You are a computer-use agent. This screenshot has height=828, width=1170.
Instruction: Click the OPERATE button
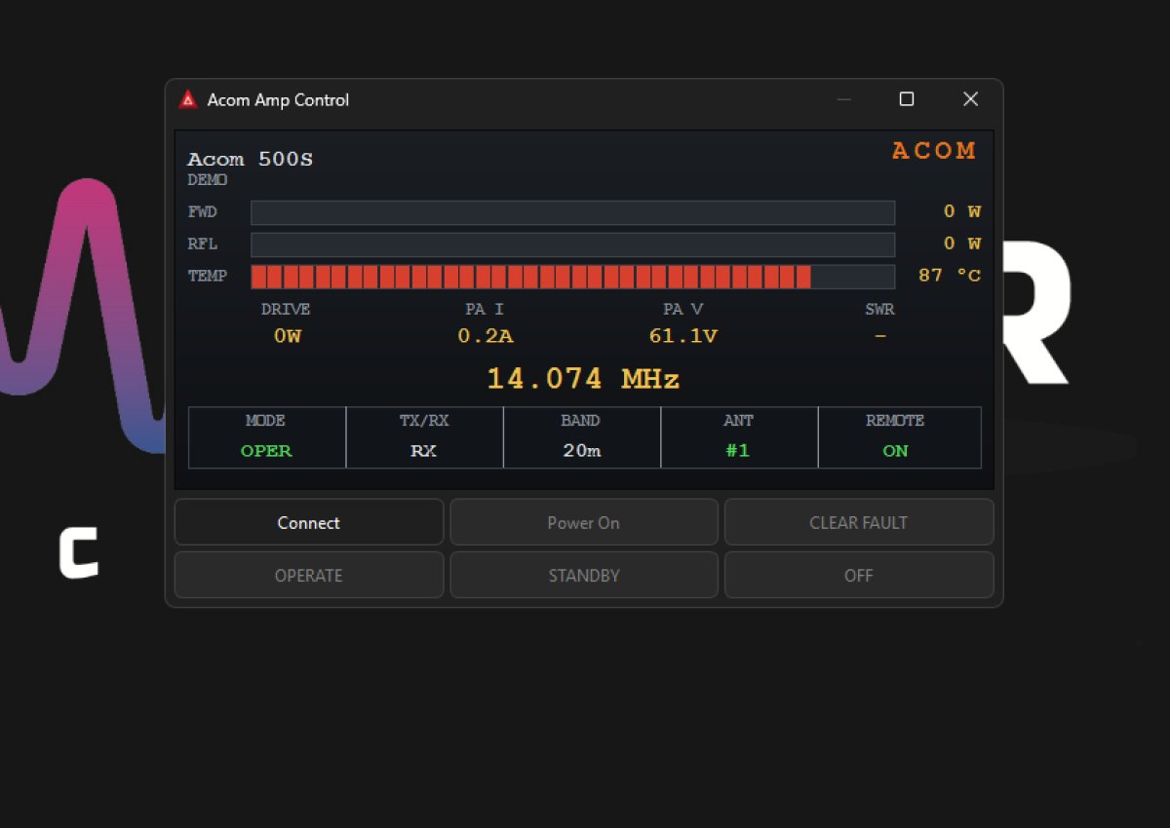[309, 575]
